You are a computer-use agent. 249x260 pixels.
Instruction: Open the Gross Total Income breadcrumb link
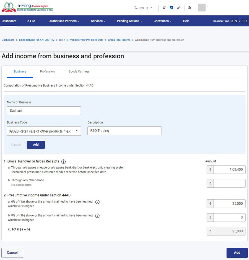click(x=119, y=40)
